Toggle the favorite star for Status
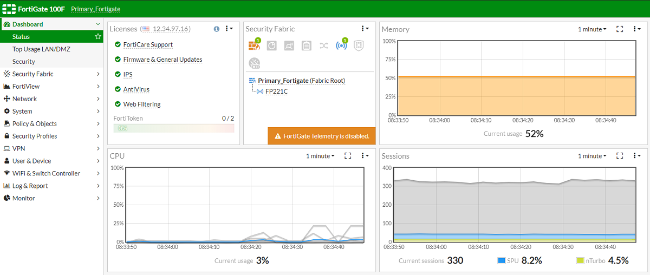650x275 pixels. pyautogui.click(x=98, y=37)
